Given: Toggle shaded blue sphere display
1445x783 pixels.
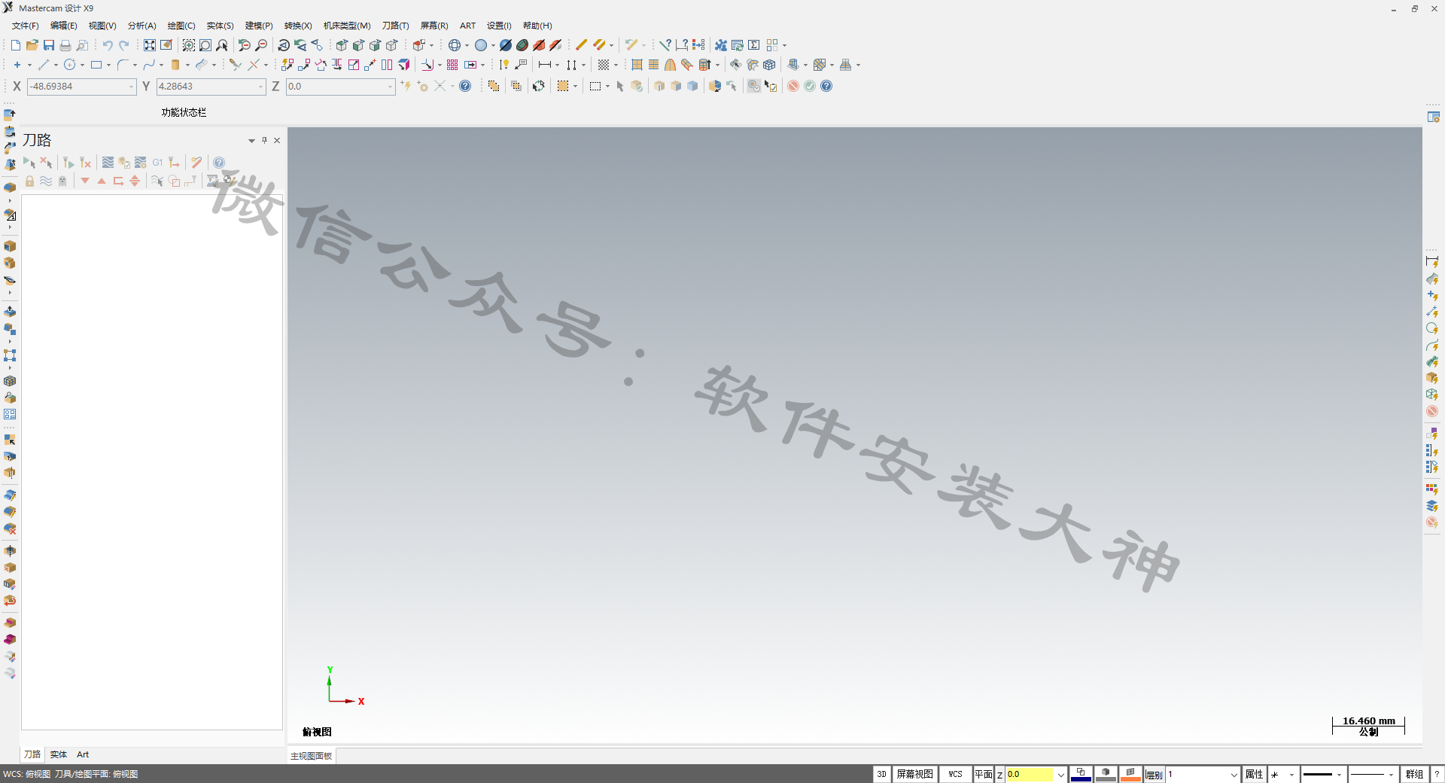Looking at the screenshot, I should coord(481,45).
